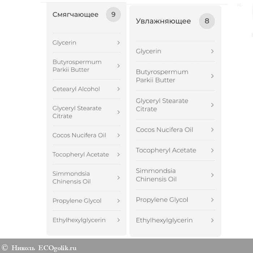Screen dimensions: 253x253
Task: Tap chevron for Cocos Nucifera Oil in Смягчающее
Action: 118,135
